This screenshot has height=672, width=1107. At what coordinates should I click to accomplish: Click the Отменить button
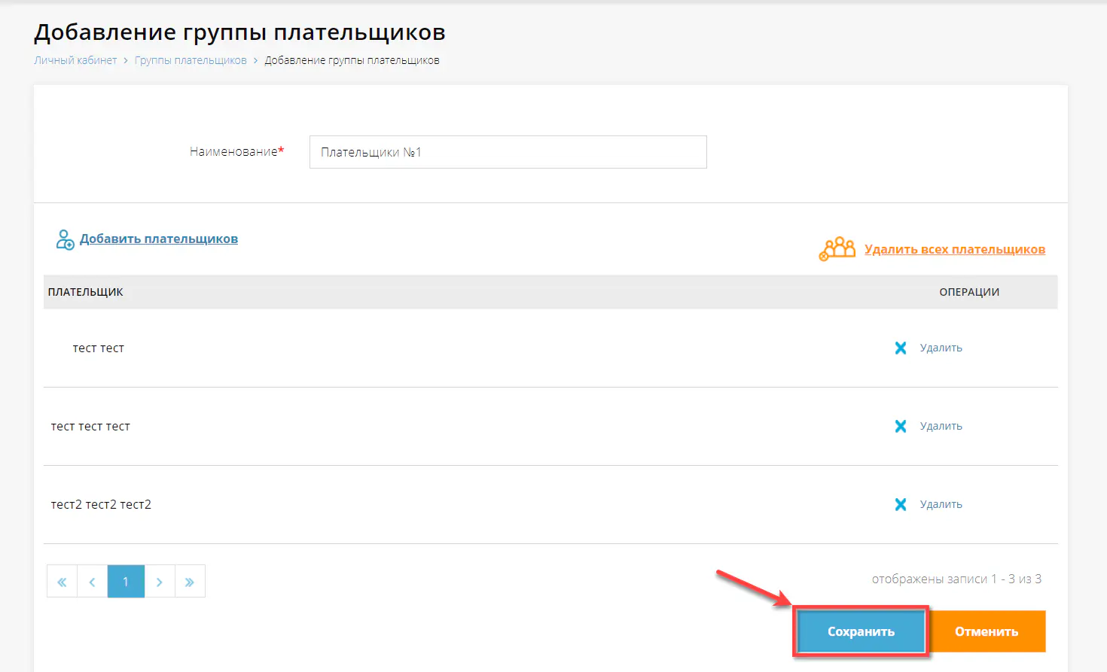click(987, 631)
